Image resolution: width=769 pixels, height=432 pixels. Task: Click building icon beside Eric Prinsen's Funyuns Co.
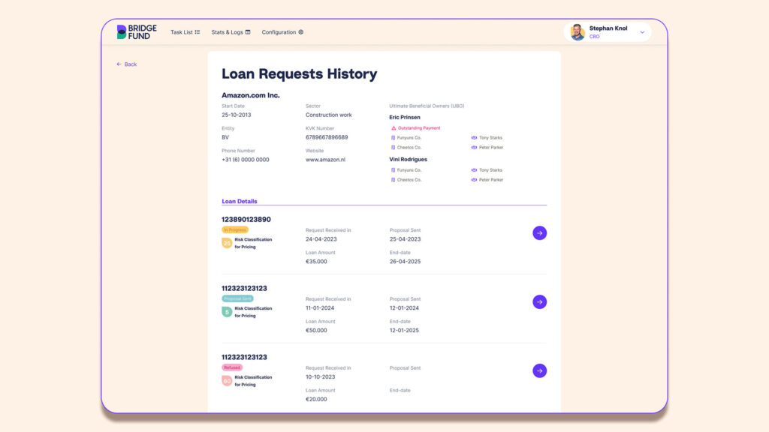(393, 138)
